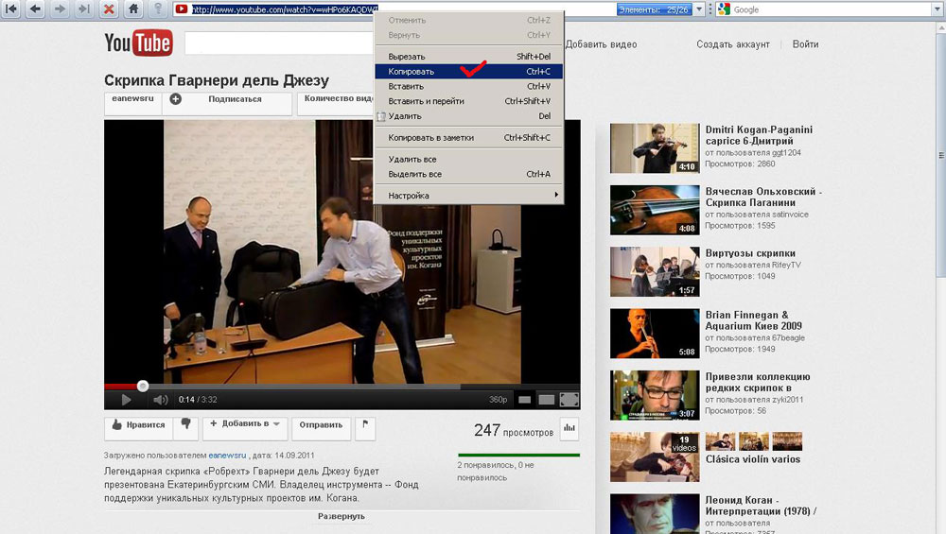Play the video with the play button
Viewport: 946px width, 534px height.
(126, 400)
